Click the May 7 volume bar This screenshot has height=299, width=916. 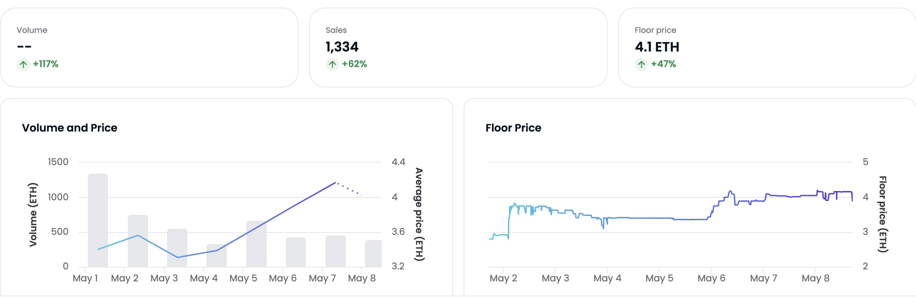[x=335, y=251]
